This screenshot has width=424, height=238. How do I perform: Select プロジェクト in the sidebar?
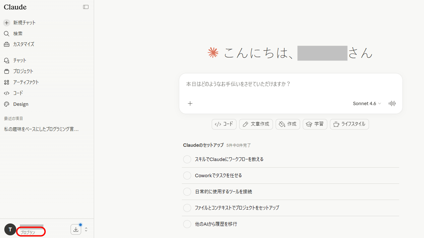point(23,71)
